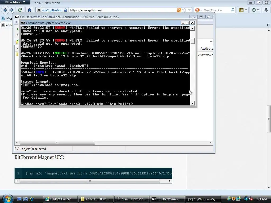Click the 7-Zip Attributes column header
This screenshot has height=203, width=271.
(206, 49)
